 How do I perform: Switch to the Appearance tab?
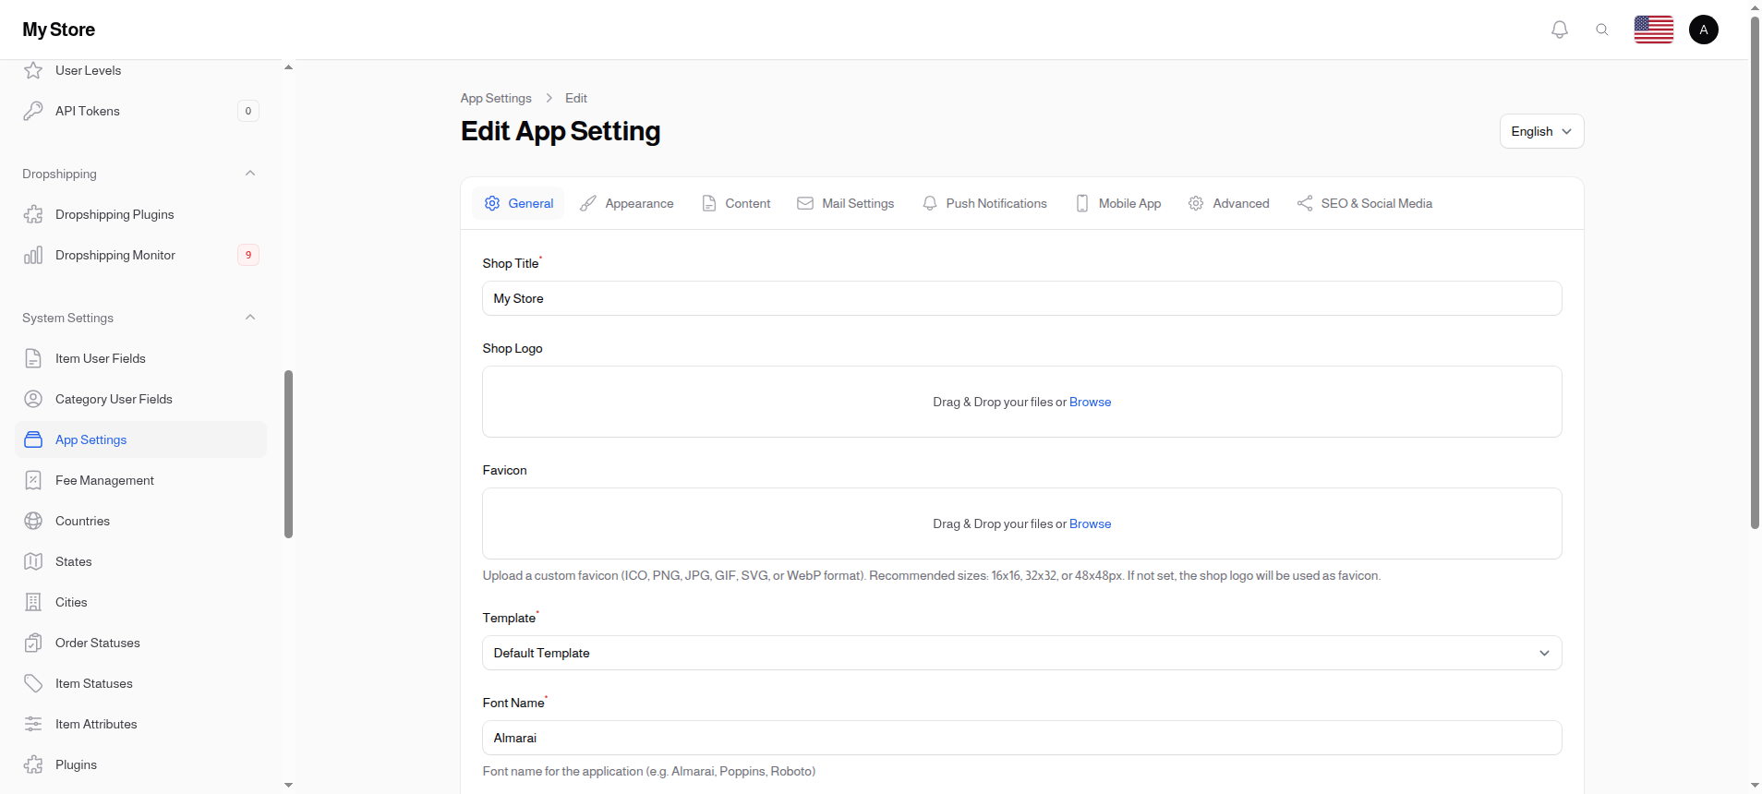pyautogui.click(x=627, y=203)
